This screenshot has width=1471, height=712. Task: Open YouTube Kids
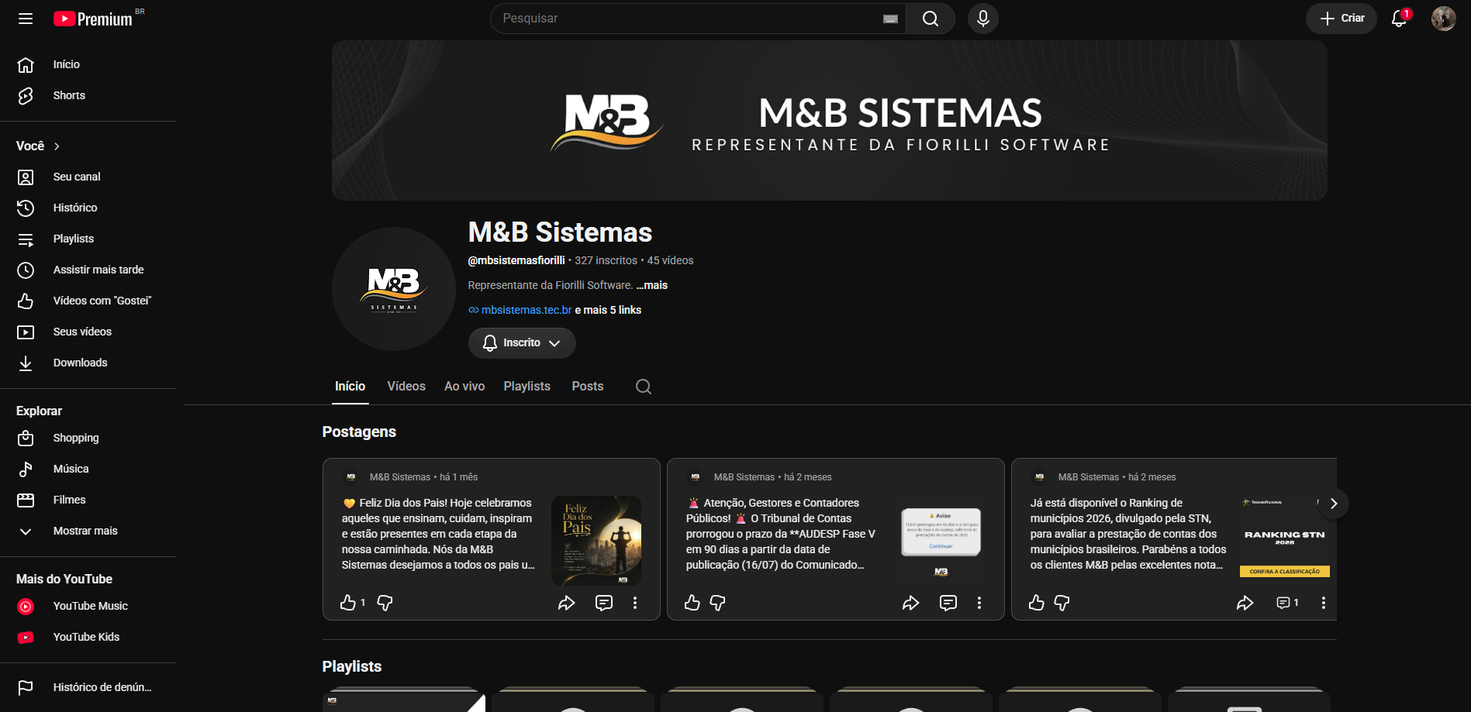pyautogui.click(x=88, y=637)
